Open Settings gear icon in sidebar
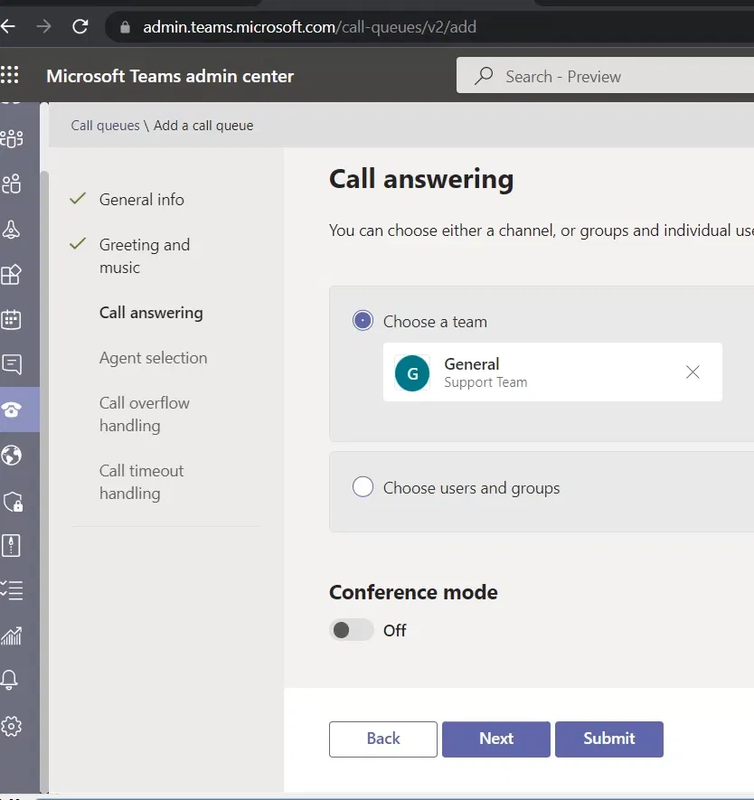 (12, 726)
